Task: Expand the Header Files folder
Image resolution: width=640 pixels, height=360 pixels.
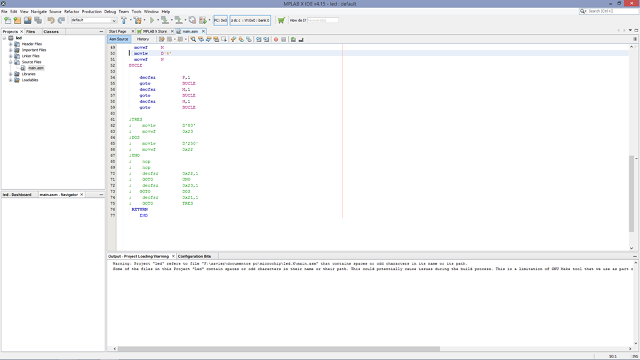Action: click(x=11, y=44)
